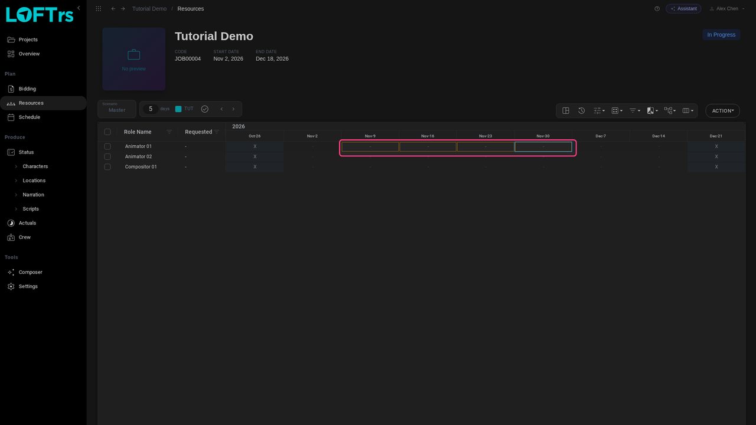Open the grid density dropdown
756x425 pixels.
coord(617,110)
